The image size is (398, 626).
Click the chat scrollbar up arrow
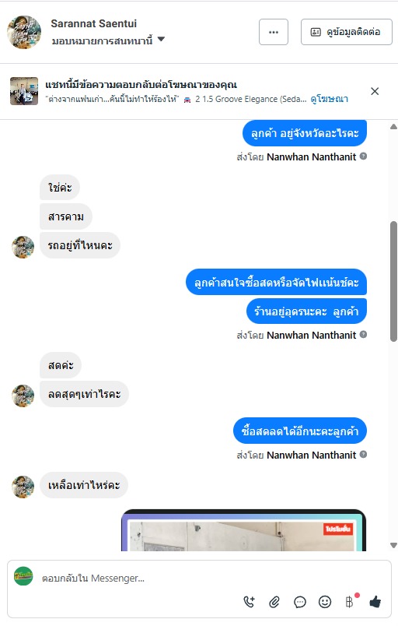(393, 127)
